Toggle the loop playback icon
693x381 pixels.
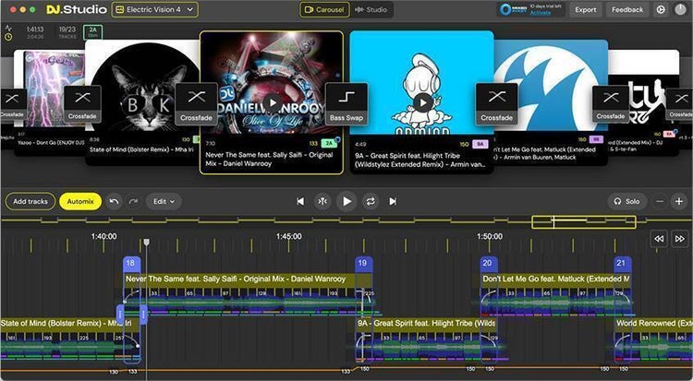click(x=371, y=201)
